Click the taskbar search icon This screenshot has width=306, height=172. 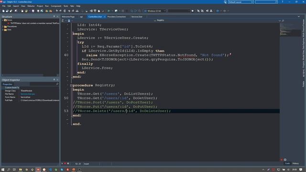coord(9,170)
